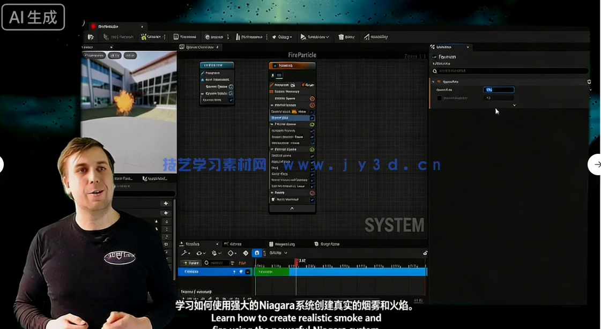This screenshot has width=601, height=329.
Task: Click the yellow add track button in timeline
Action: [191, 263]
